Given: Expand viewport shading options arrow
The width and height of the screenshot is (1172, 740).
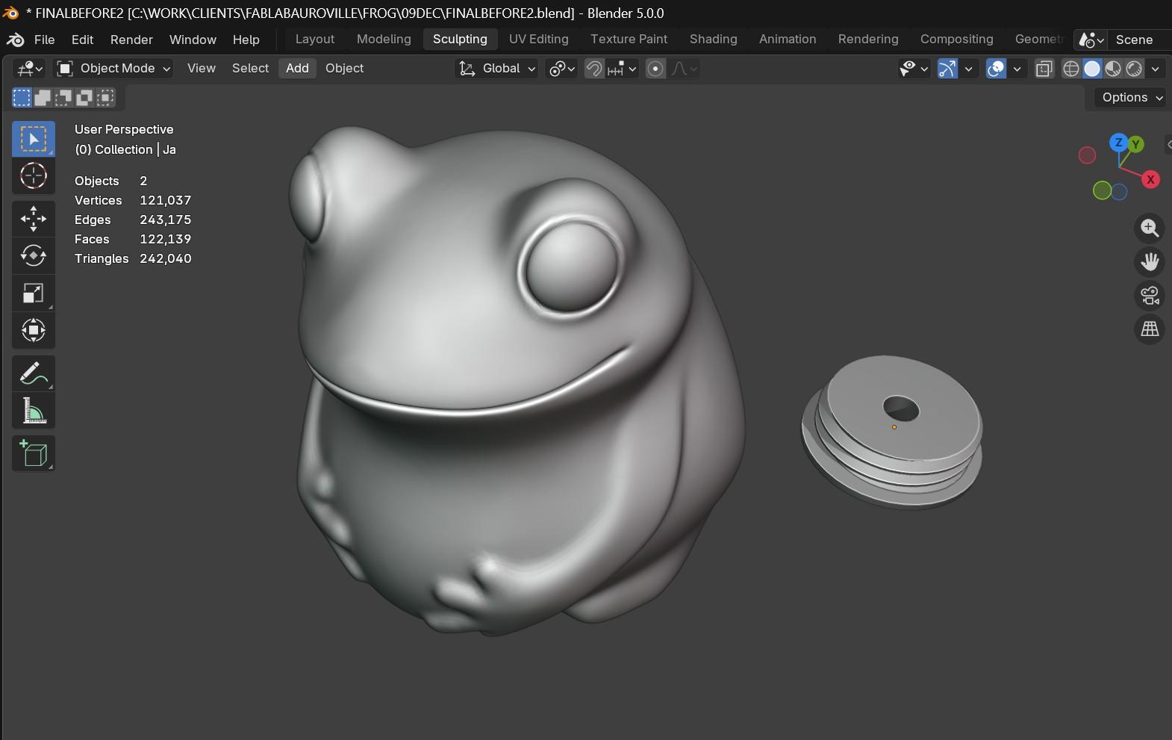Looking at the screenshot, I should 1156,69.
